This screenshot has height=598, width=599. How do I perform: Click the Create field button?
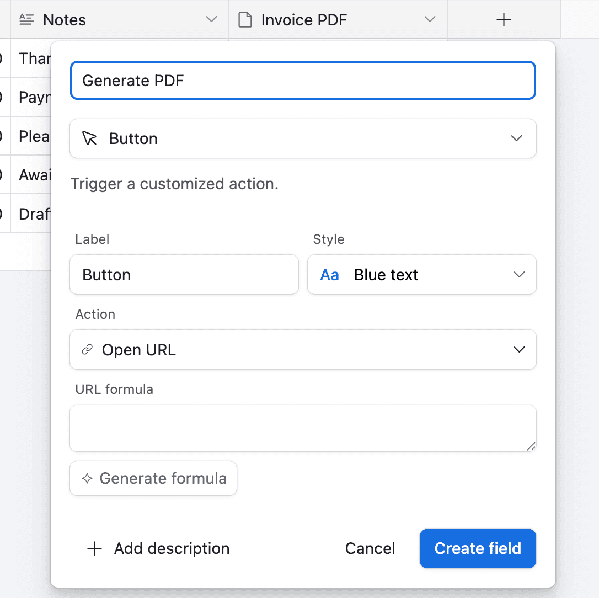pyautogui.click(x=478, y=548)
